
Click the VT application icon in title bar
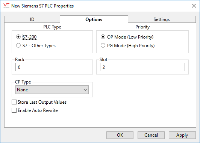6,6
